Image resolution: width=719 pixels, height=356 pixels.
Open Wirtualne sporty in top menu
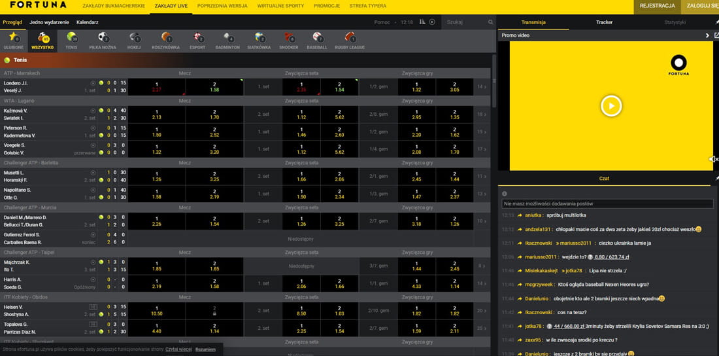[x=280, y=6]
